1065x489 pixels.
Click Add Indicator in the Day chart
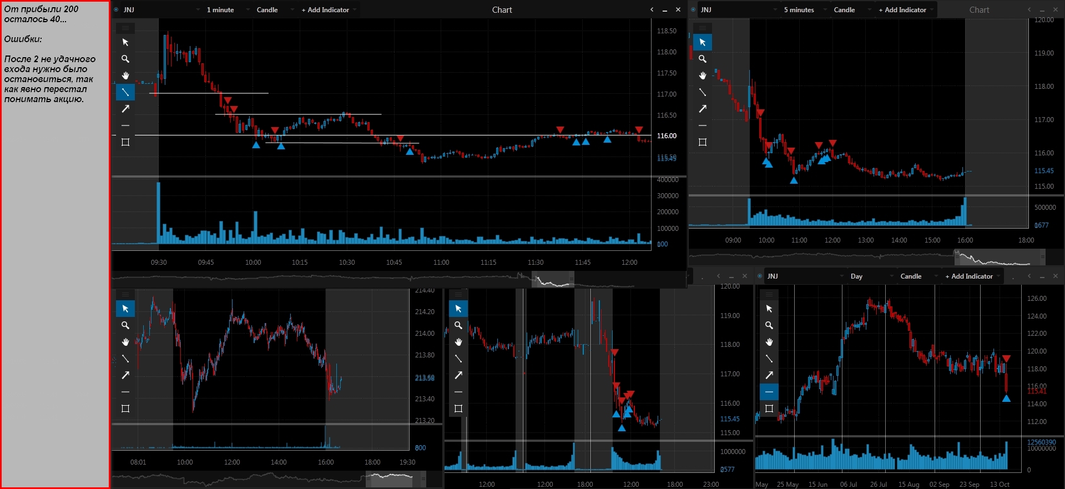point(972,276)
